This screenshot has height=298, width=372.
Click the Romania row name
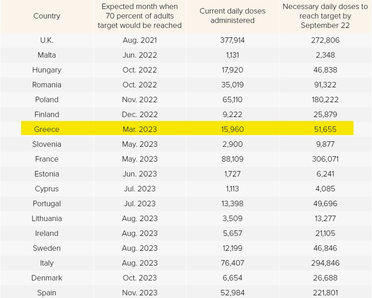(x=47, y=85)
